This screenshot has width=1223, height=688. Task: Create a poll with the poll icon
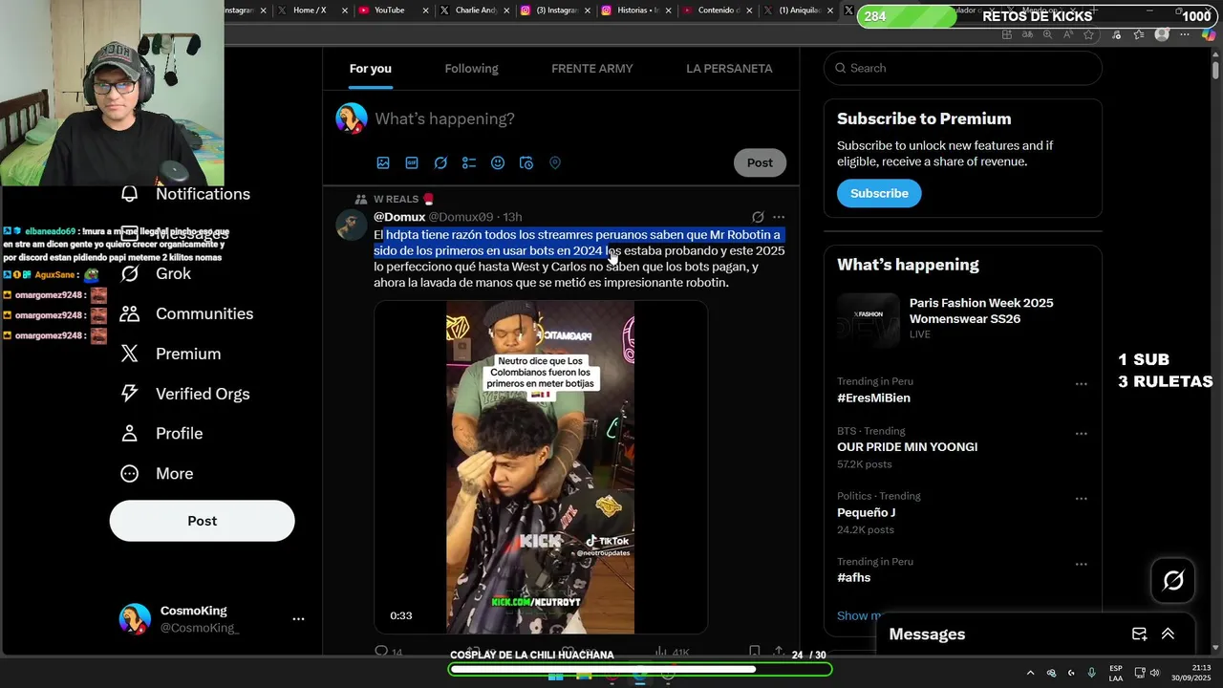click(x=469, y=162)
